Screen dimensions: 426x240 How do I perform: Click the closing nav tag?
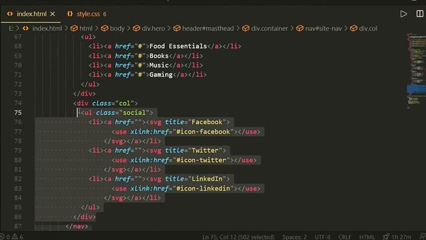click(x=77, y=227)
